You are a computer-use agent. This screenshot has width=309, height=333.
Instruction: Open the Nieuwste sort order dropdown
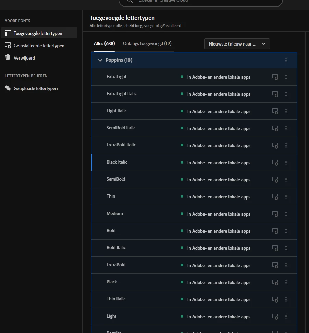point(237,44)
